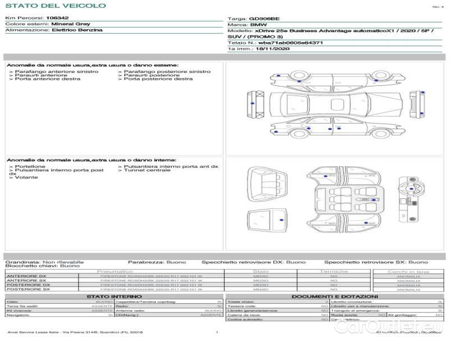449x337 pixels.
Task: Select the STATO DEL VEICOLO title
Action: (55, 6)
